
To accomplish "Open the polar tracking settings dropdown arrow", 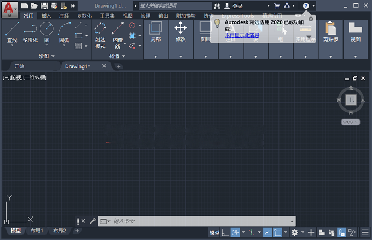I will coord(243,232).
